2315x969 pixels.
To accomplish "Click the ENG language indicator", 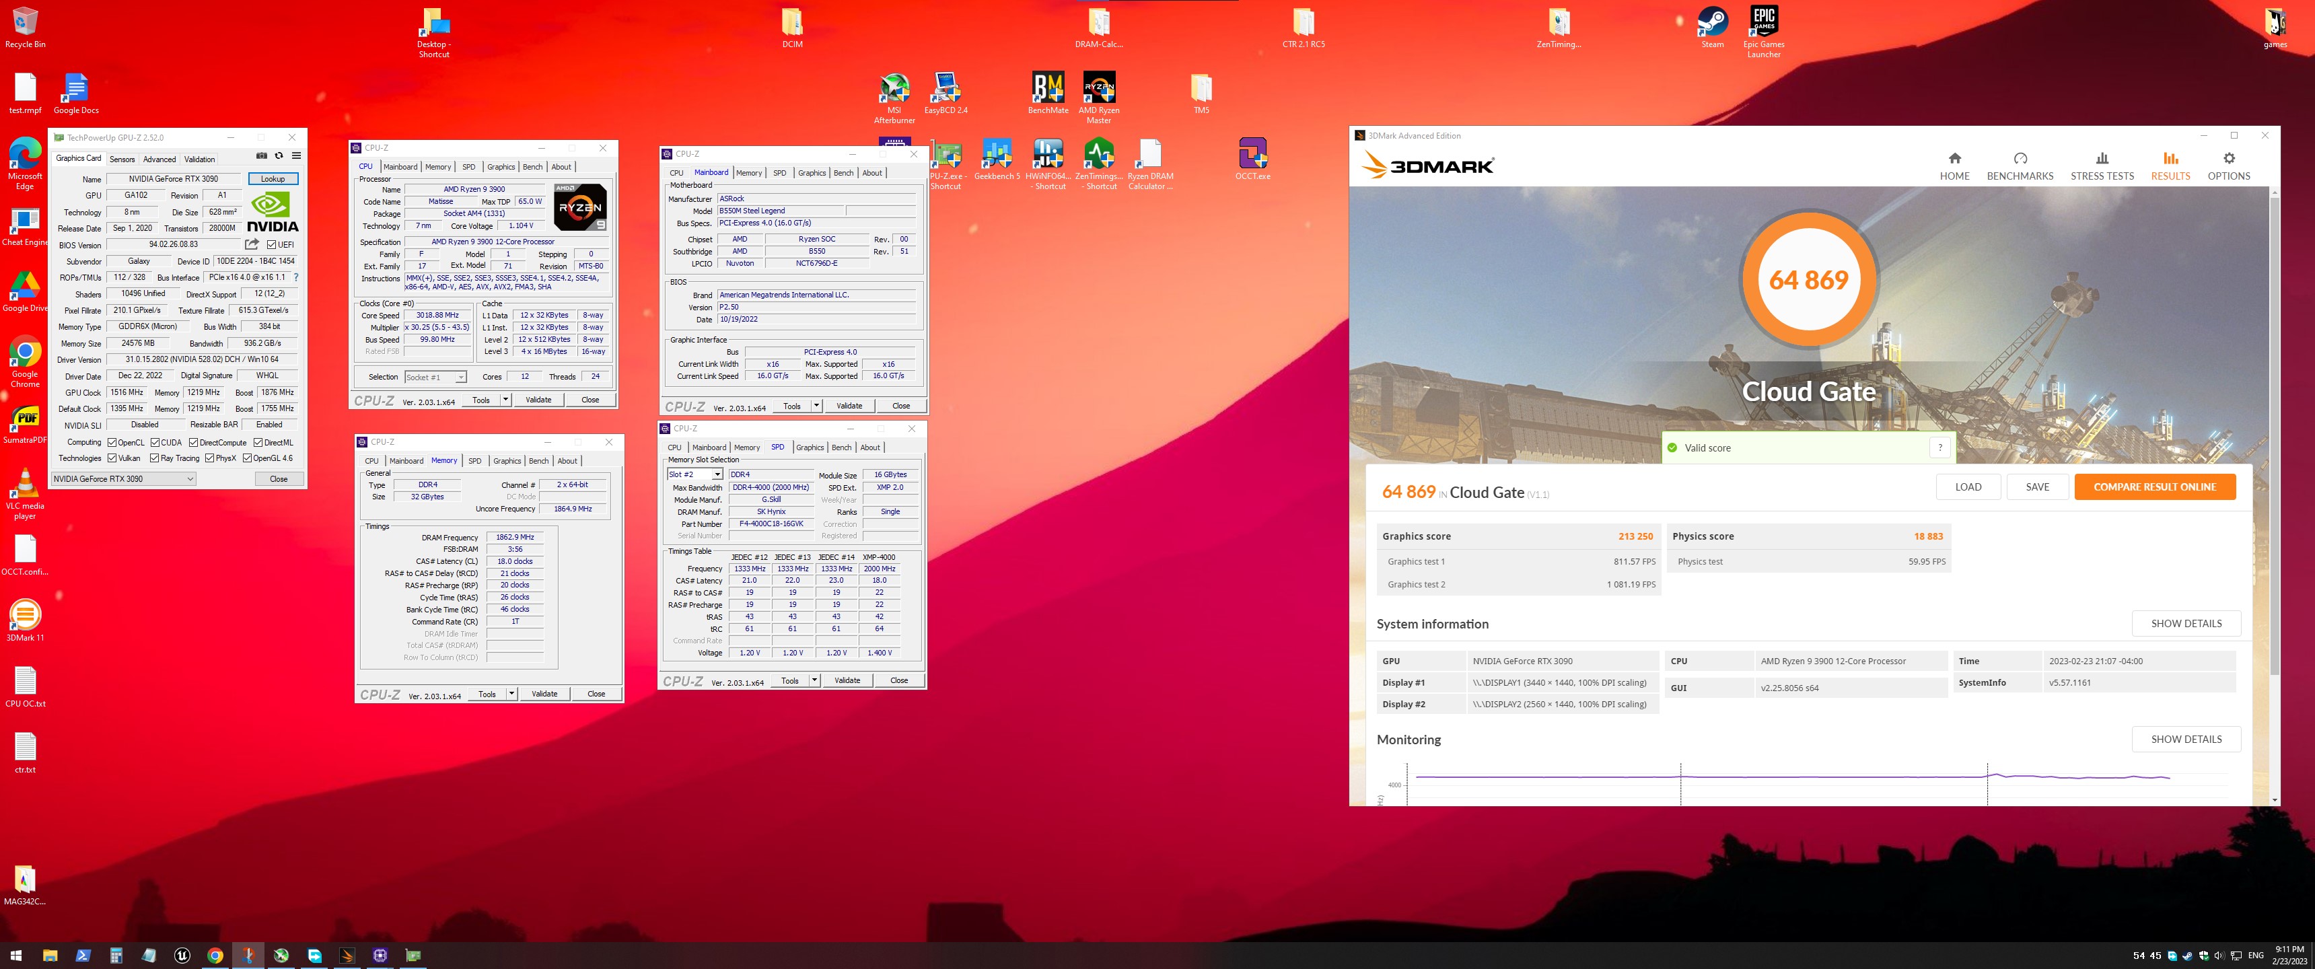I will click(2255, 956).
